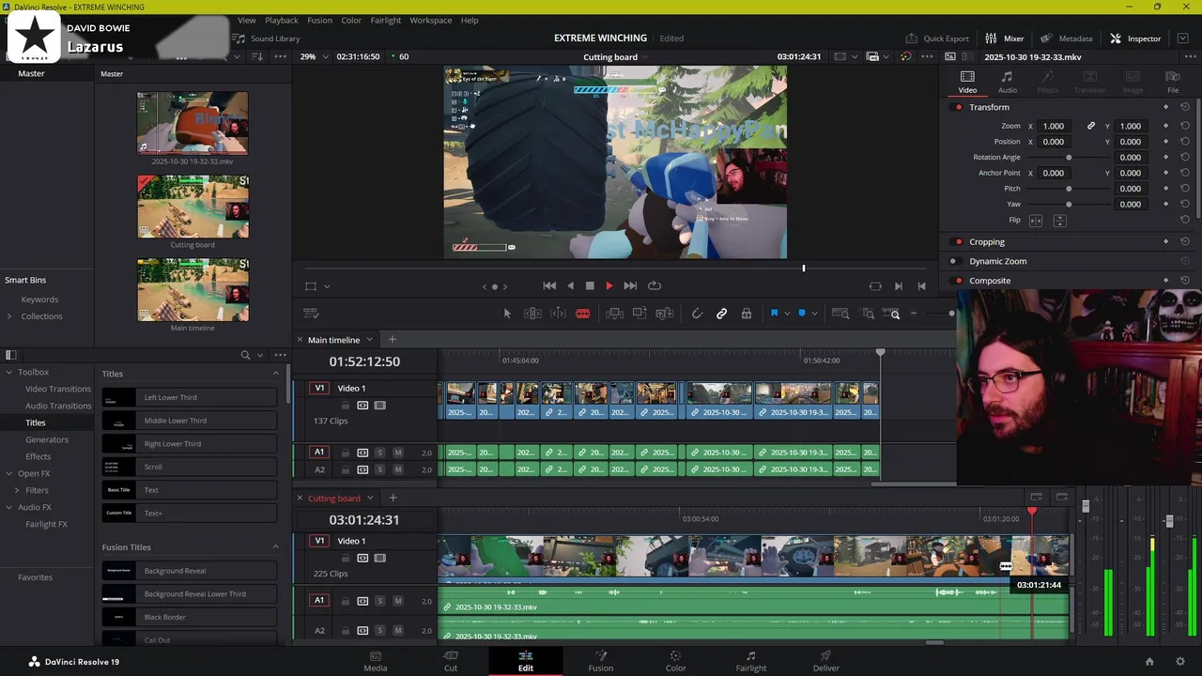The width and height of the screenshot is (1202, 676).
Task: Toggle the Inspector panel button
Action: click(1135, 38)
